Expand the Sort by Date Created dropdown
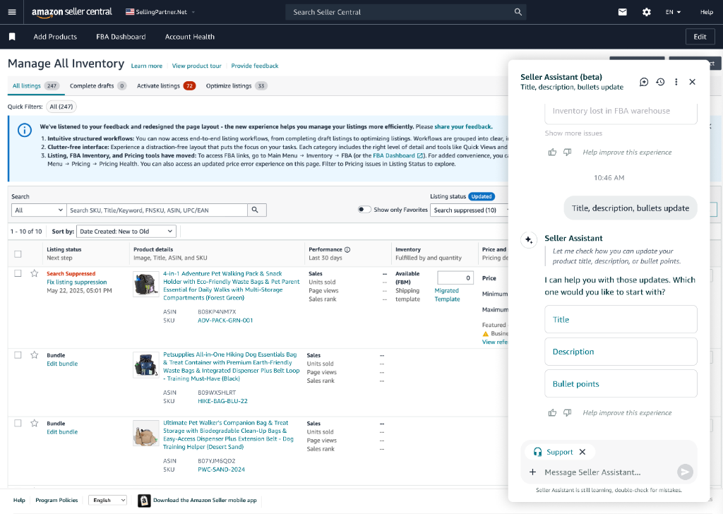This screenshot has width=723, height=514. (126, 232)
